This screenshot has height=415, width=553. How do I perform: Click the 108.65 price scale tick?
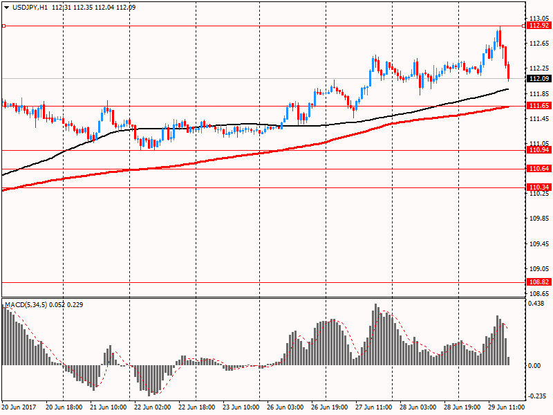tap(539, 293)
